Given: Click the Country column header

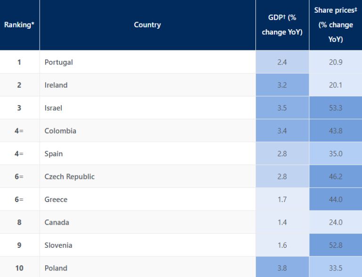Looking at the screenshot, I should tap(147, 25).
